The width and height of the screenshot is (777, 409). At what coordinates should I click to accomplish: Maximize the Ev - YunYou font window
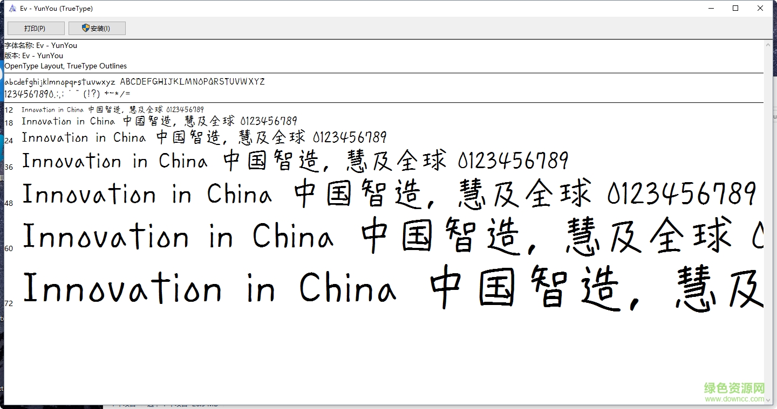click(x=735, y=8)
